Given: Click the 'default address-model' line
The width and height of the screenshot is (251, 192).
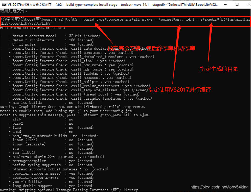Looking at the screenshot, I should 54,36.
